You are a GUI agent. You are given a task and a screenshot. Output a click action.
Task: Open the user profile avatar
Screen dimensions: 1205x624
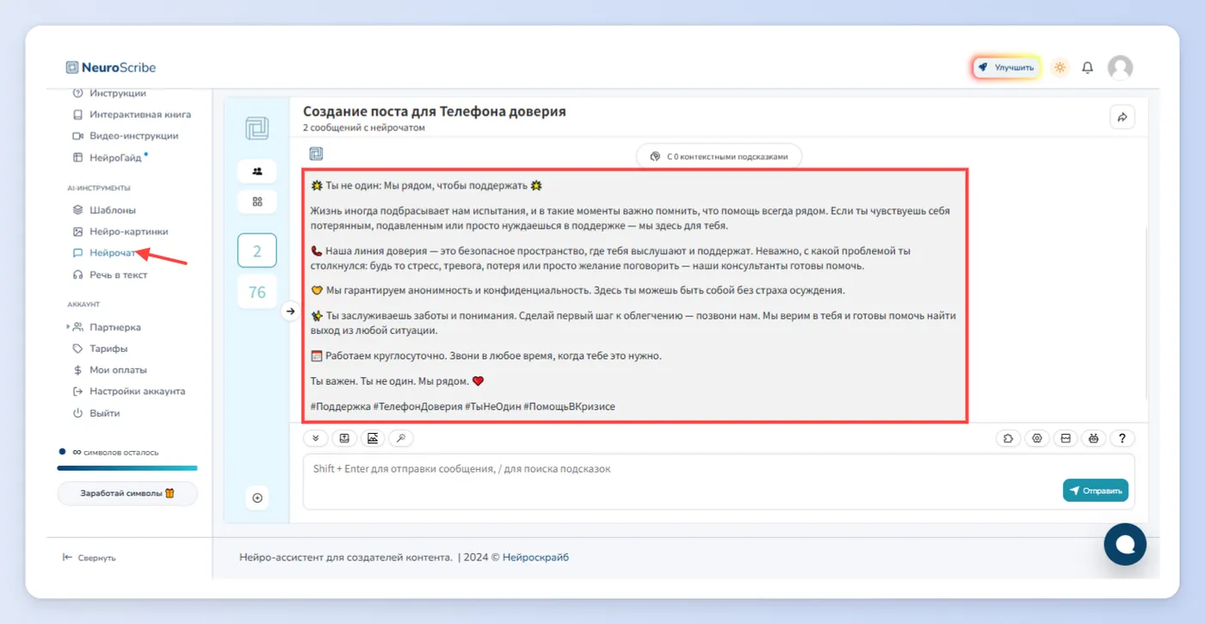coord(1120,67)
